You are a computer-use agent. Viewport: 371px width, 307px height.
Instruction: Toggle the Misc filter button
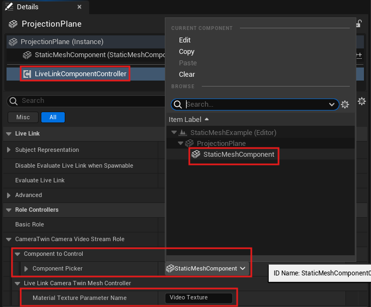pos(23,117)
